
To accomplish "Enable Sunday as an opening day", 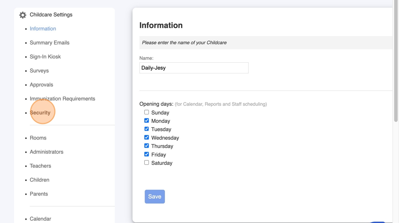I will point(146,112).
